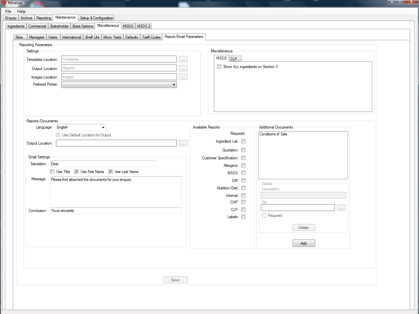Open the Prefered Printer dropdown
Viewport: 419px width, 314px height.
click(119, 85)
